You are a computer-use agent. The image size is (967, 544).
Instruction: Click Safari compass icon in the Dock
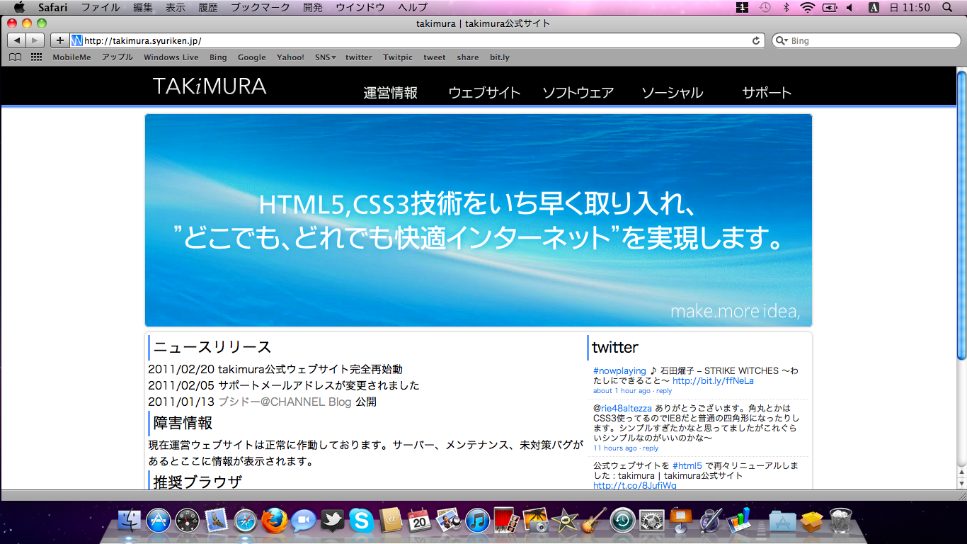245,521
